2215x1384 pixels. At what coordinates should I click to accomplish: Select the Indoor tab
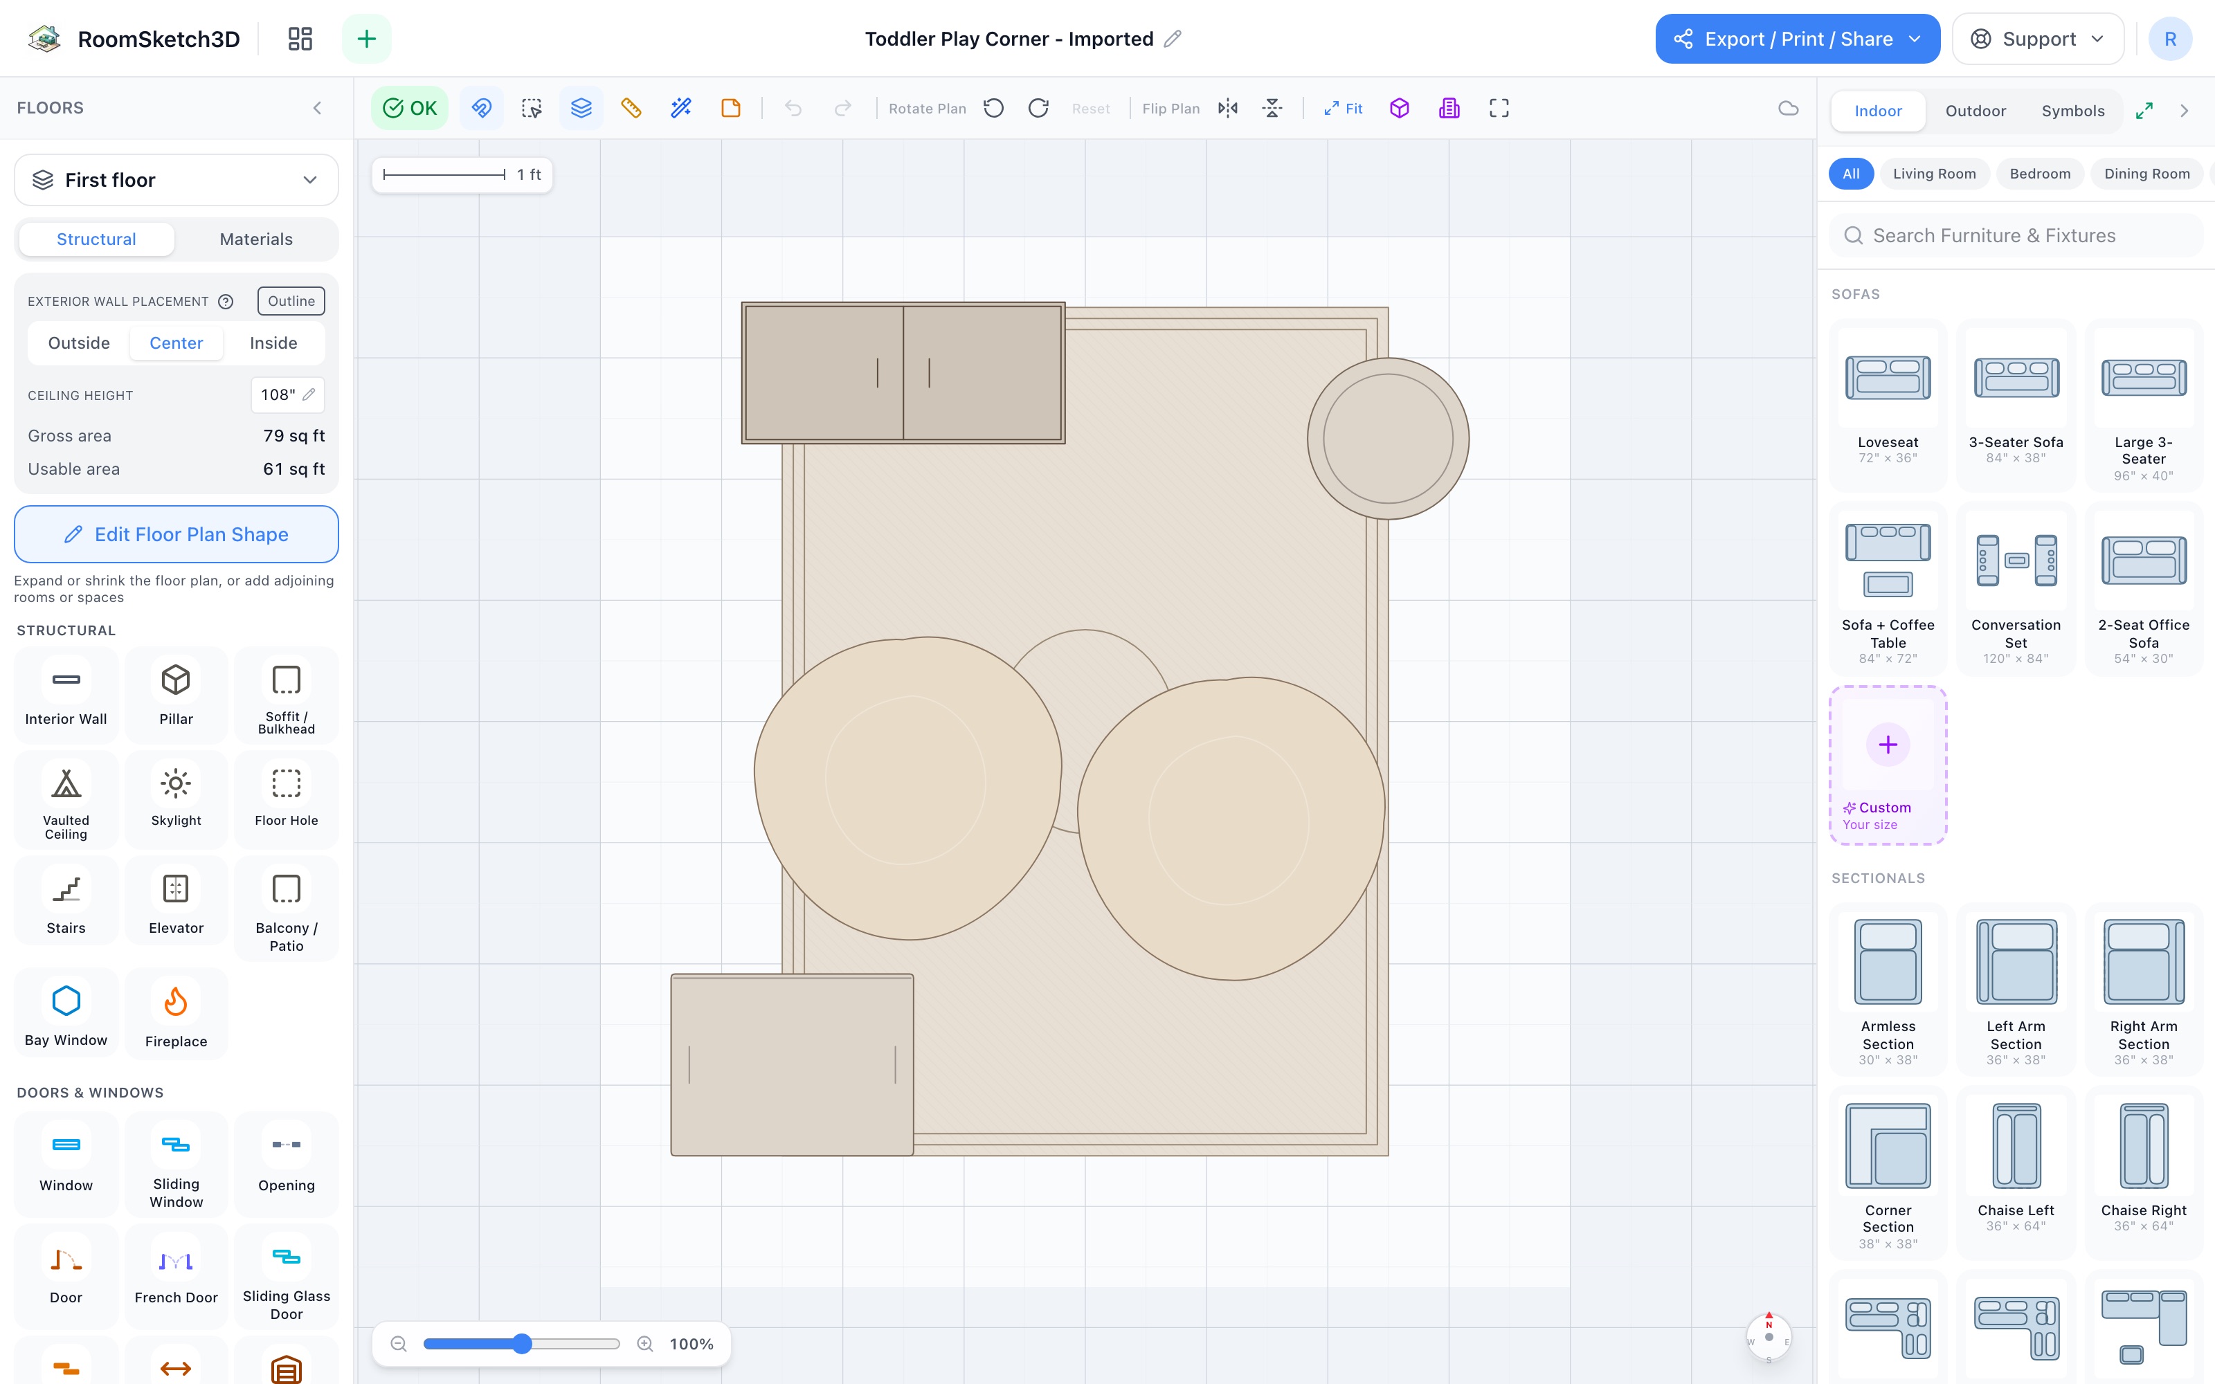(1878, 111)
